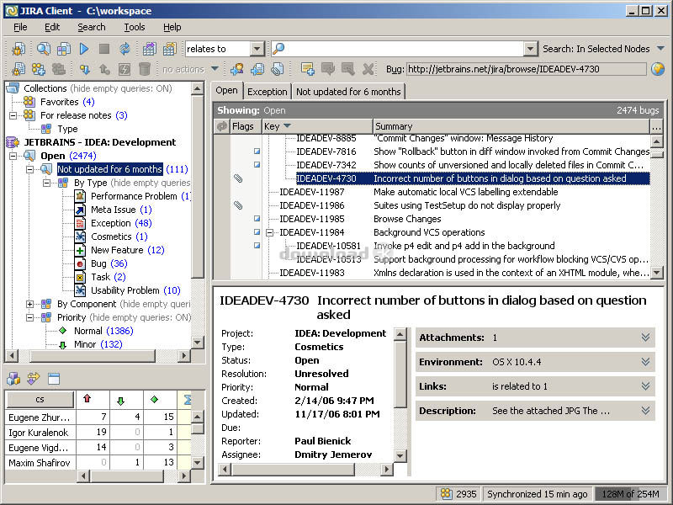The image size is (673, 505).
Task: Expand the Attachments section
Action: pyautogui.click(x=645, y=338)
